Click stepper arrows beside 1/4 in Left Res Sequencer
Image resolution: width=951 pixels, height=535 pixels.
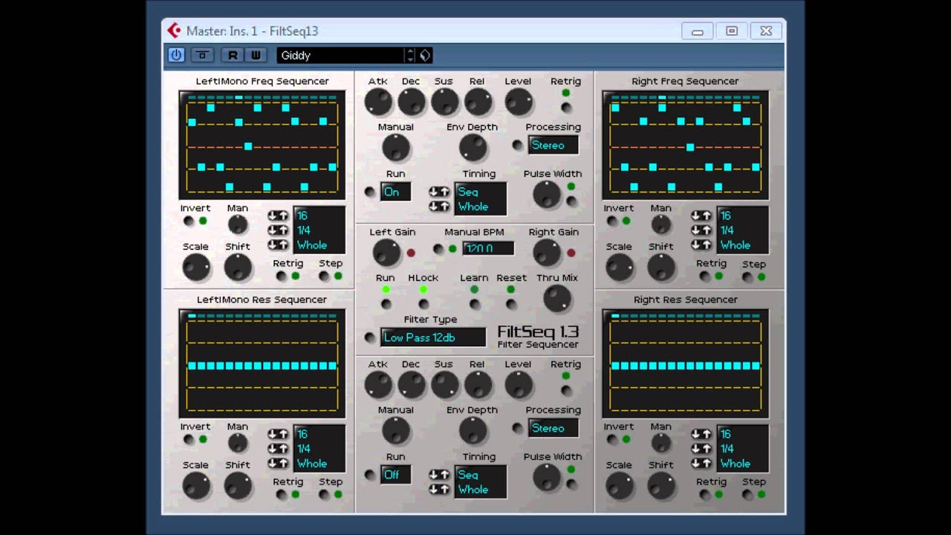[278, 449]
